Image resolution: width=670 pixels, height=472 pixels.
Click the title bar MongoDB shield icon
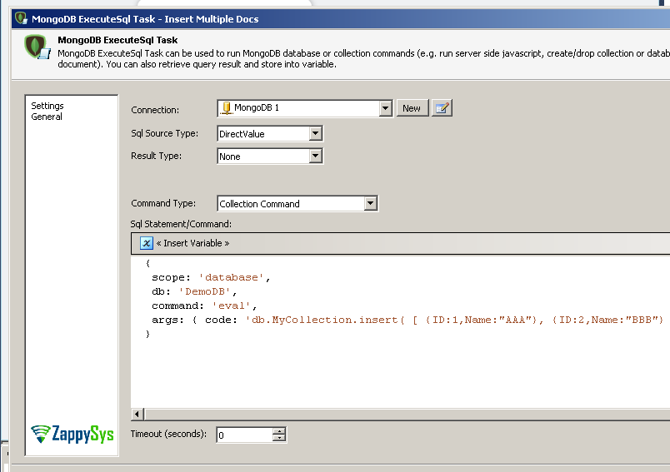click(21, 18)
